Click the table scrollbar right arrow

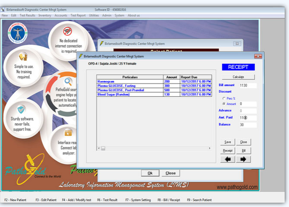(x=210, y=148)
